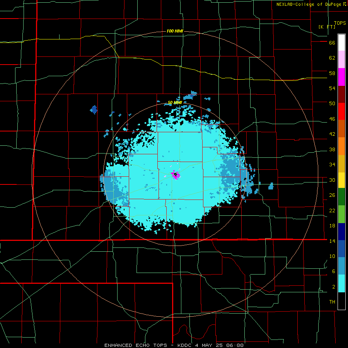
Task: Click the 2 value on legend scale
Action: [x=334, y=287]
